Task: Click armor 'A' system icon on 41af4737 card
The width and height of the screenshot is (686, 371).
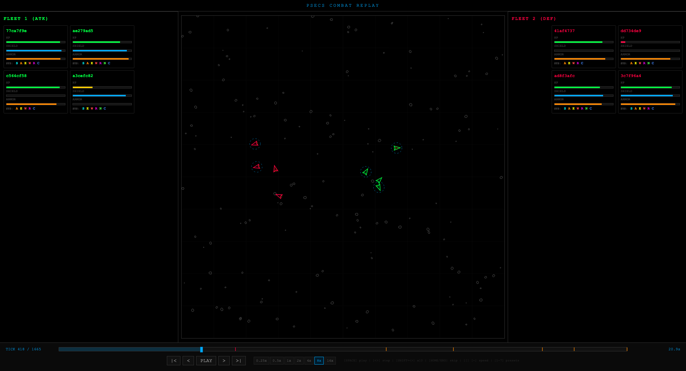Action: point(565,63)
